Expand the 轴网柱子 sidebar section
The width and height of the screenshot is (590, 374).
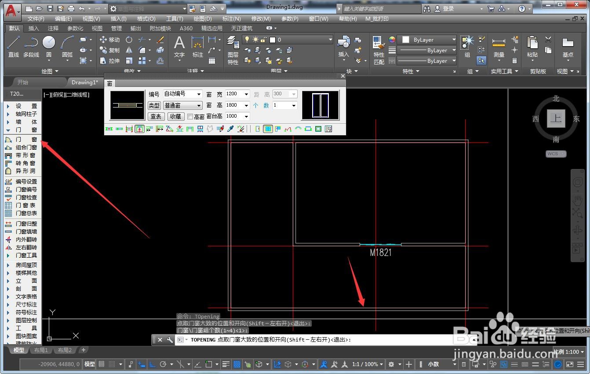[x=21, y=114]
